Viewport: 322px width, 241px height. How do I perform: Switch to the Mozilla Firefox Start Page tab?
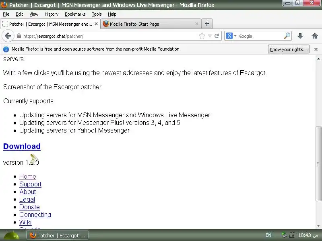tap(151, 24)
